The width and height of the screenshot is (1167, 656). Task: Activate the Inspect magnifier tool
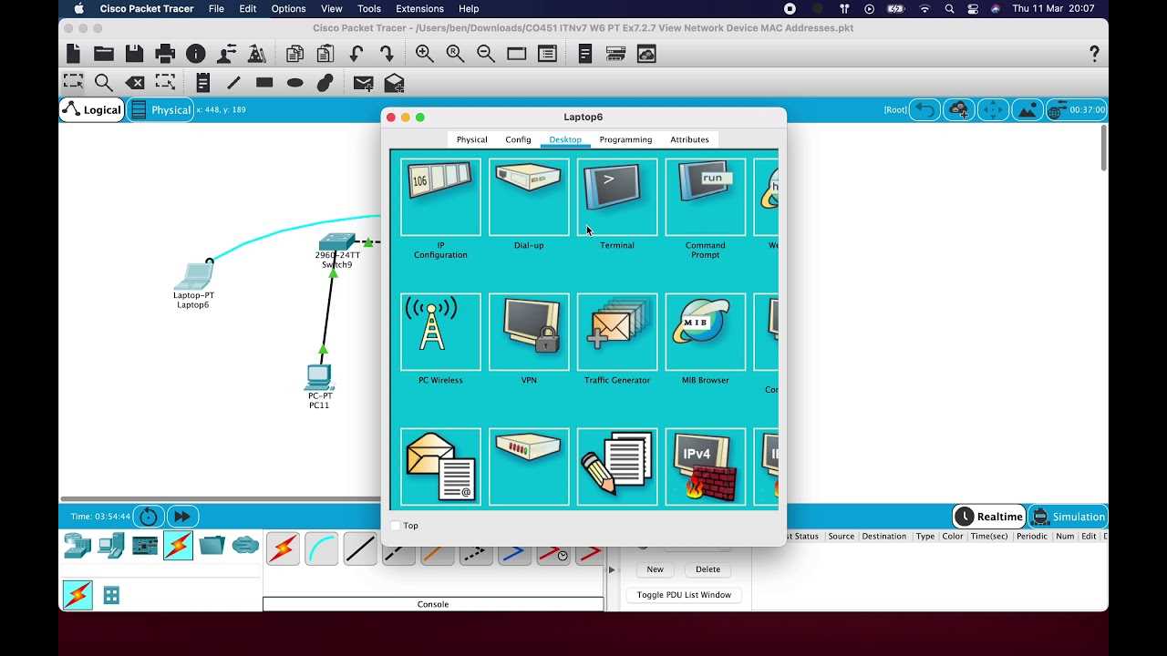point(104,83)
